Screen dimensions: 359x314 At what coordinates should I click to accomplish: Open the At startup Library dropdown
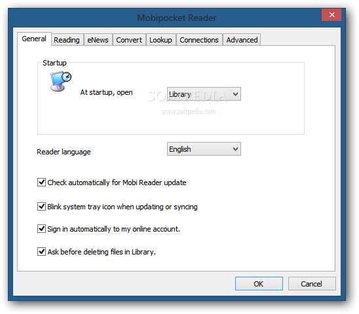[204, 94]
